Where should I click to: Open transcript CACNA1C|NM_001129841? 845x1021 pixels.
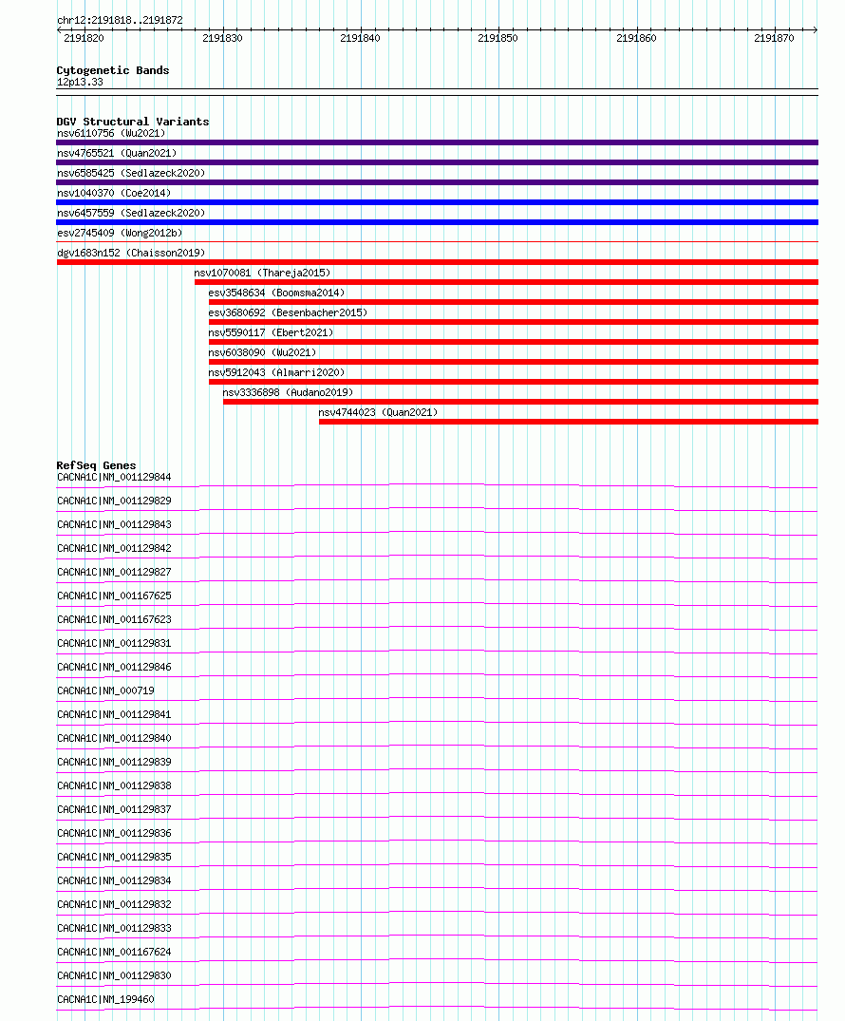coord(114,715)
